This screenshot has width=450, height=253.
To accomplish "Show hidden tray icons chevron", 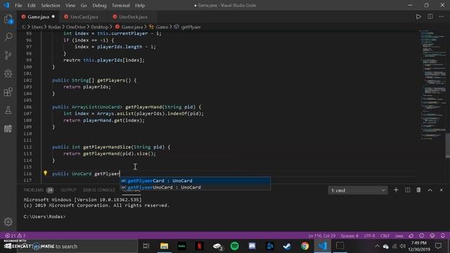I will (x=377, y=246).
